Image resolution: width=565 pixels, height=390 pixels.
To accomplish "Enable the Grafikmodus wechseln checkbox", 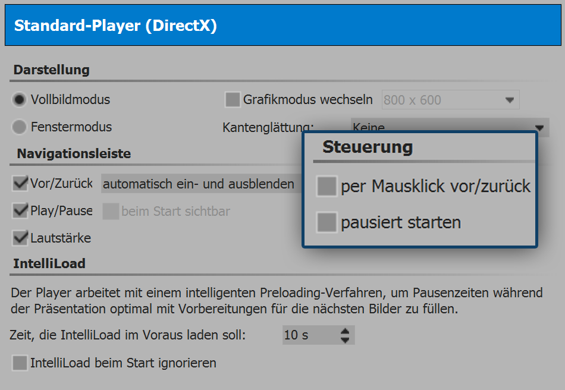I will tap(232, 99).
